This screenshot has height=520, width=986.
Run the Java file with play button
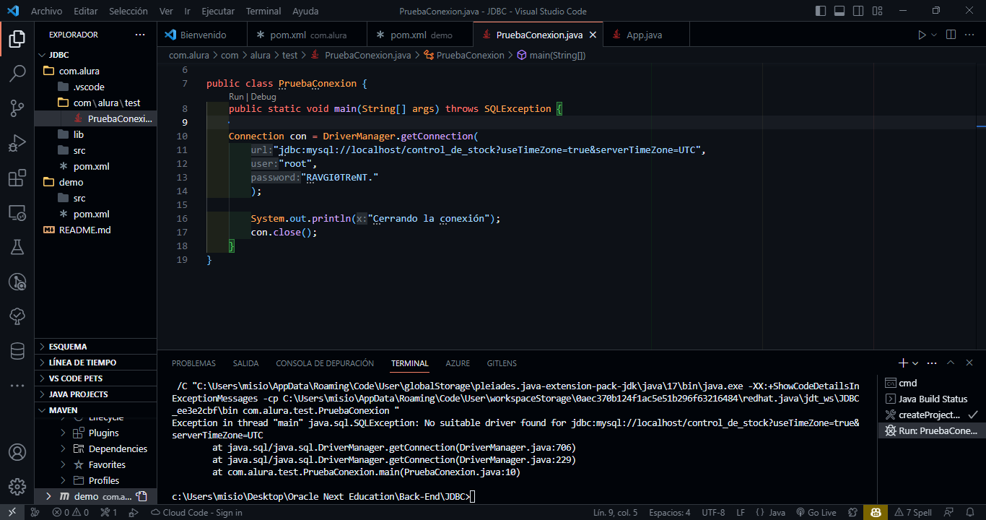(x=922, y=35)
